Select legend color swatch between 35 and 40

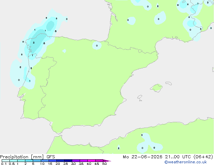[x=84, y=161]
